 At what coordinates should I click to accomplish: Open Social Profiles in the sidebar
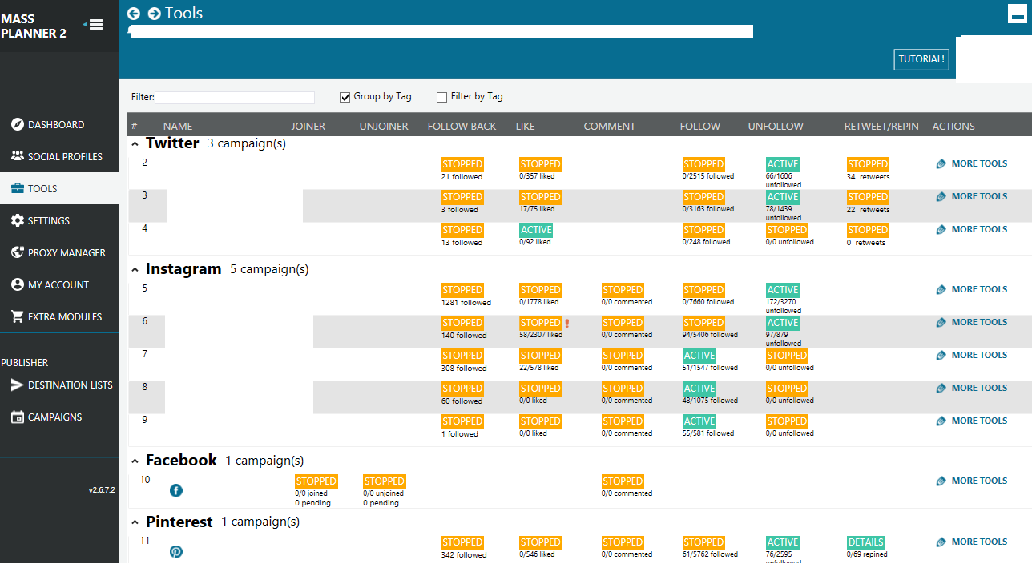tap(59, 156)
